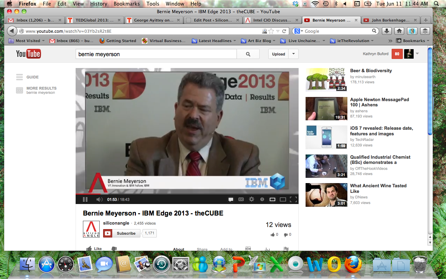Expand the Latest Headlines feed folder
This screenshot has height=279, width=446.
214,41
